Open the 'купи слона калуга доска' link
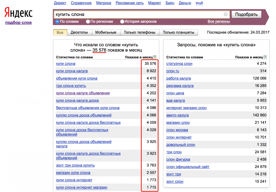Image resolution: width=276 pixels, height=192 pixels. (77, 101)
